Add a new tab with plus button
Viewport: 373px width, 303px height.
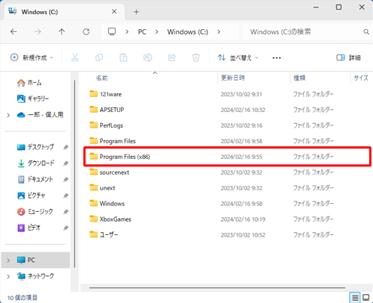pyautogui.click(x=136, y=12)
